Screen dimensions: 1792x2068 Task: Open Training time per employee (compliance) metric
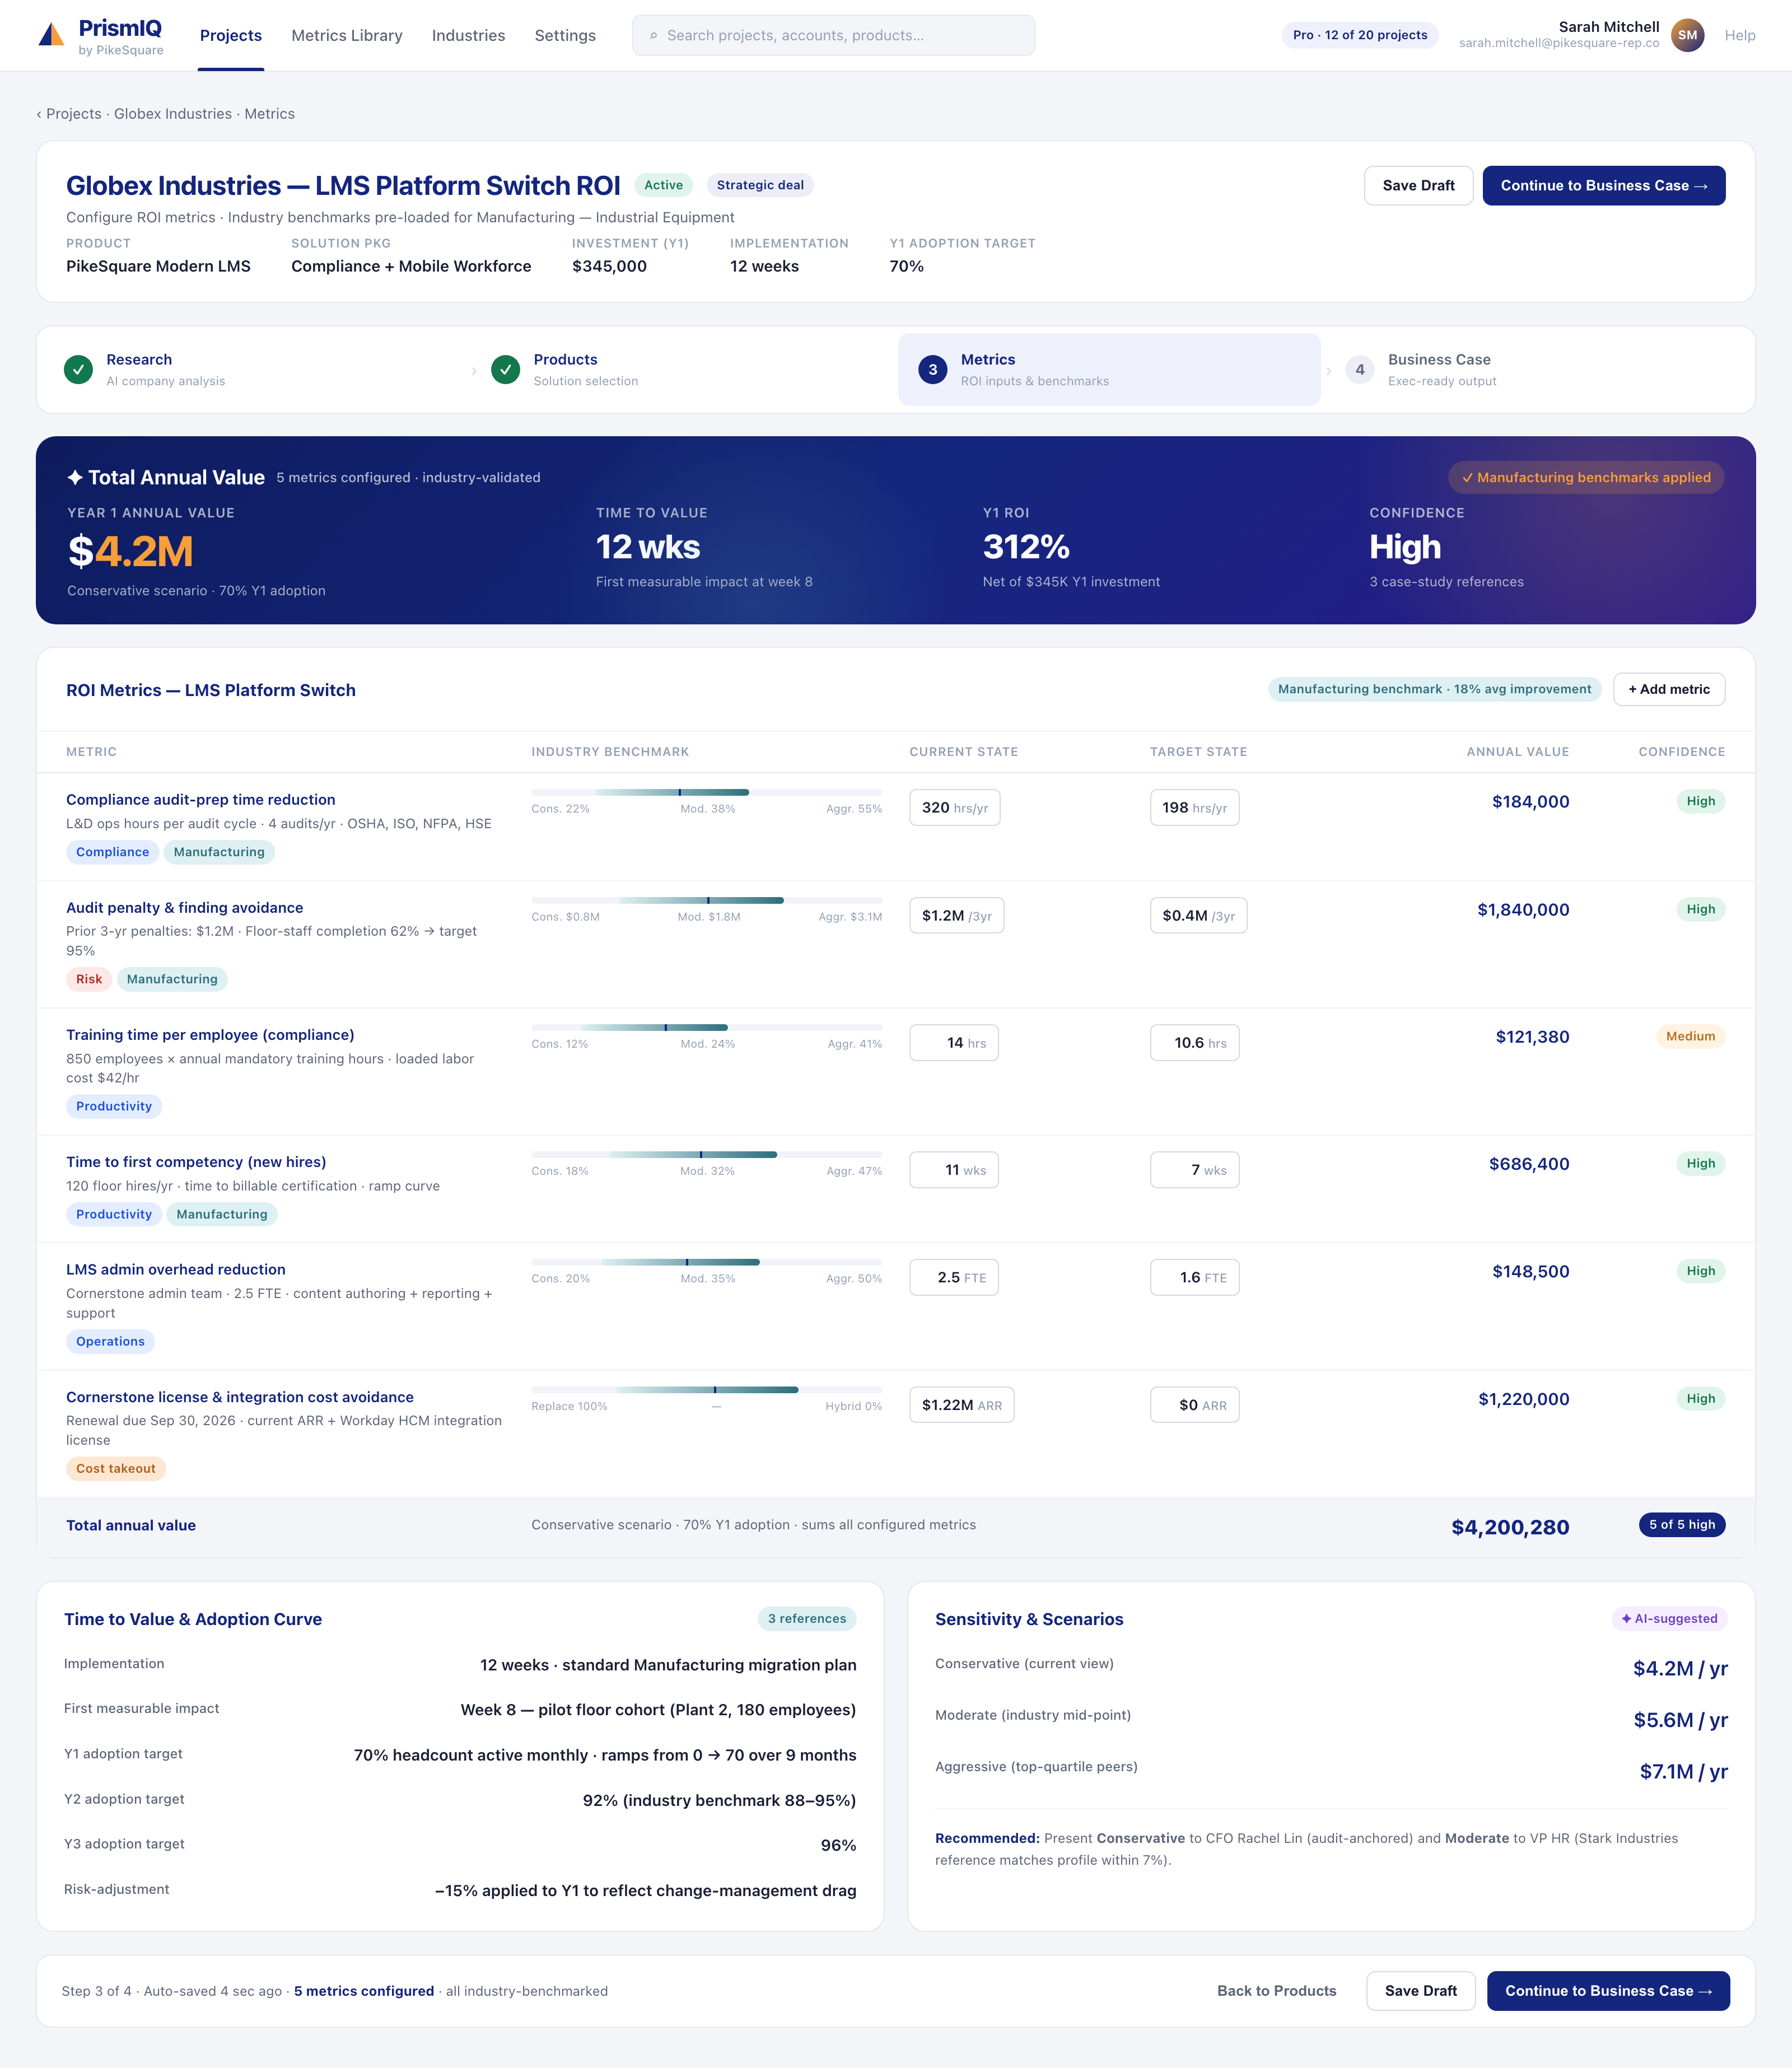point(210,1035)
